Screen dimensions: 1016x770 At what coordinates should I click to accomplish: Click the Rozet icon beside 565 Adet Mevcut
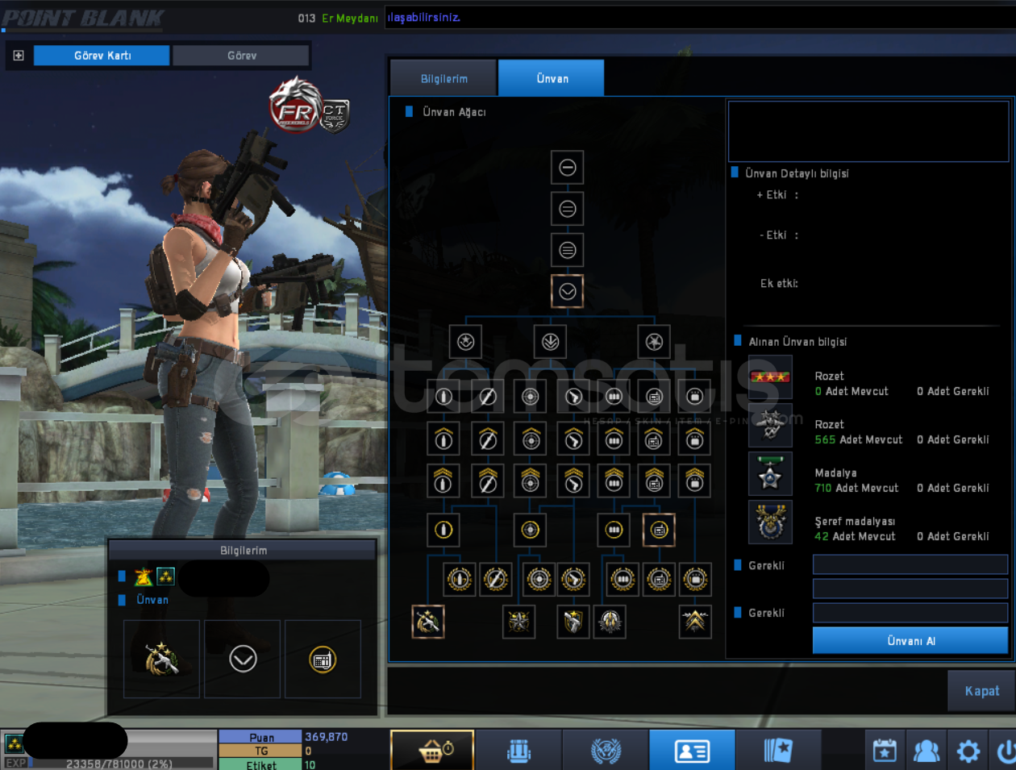point(770,426)
